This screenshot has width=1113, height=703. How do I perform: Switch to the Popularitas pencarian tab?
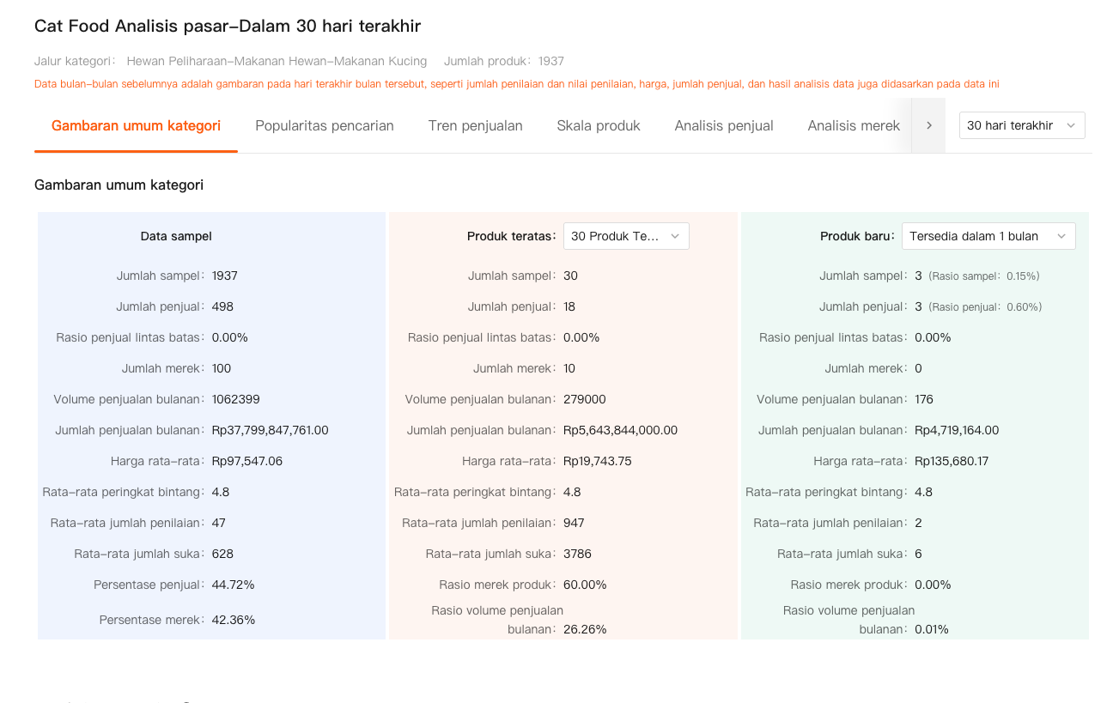[324, 125]
